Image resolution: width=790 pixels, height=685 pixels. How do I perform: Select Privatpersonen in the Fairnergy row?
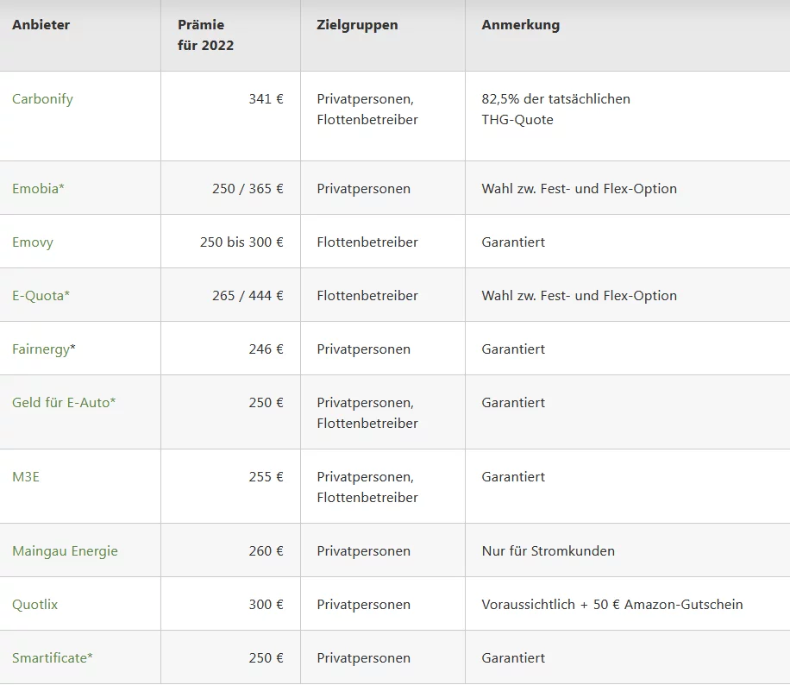click(x=363, y=349)
